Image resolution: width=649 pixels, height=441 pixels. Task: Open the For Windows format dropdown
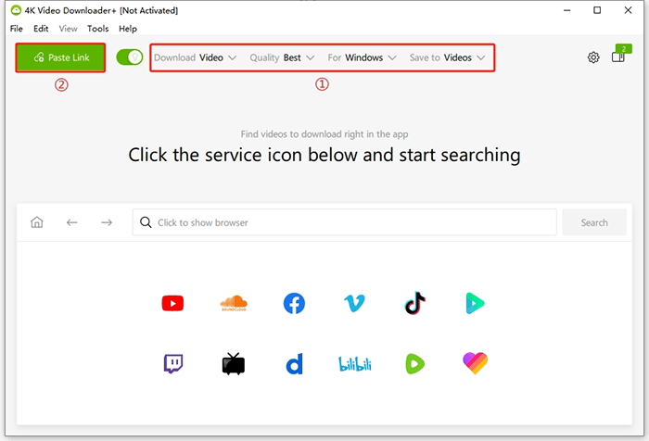tap(363, 57)
